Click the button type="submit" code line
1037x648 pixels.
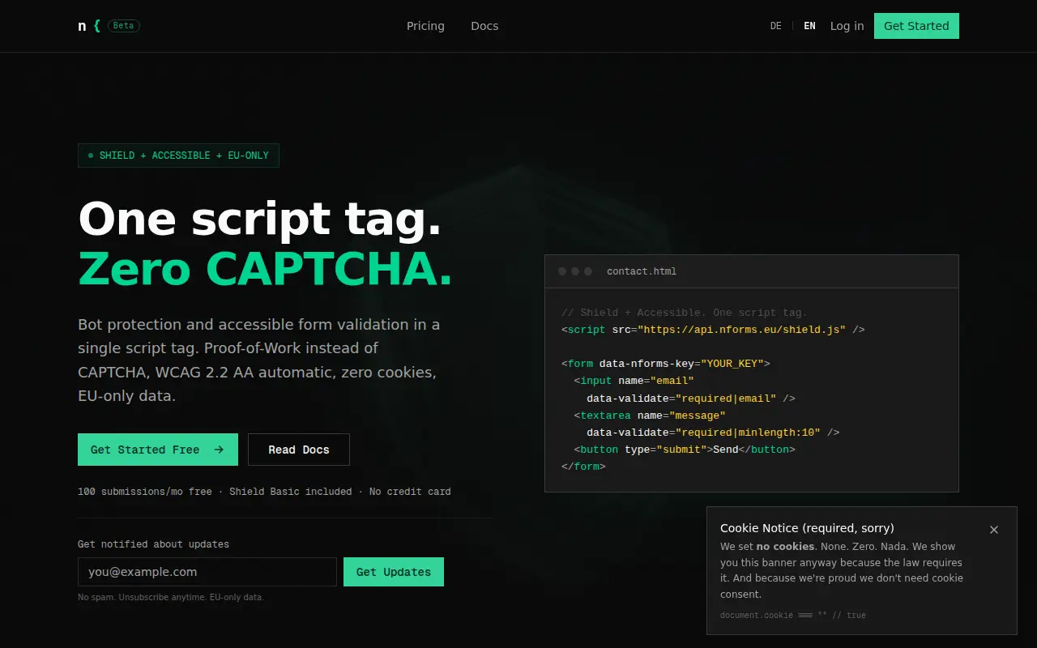click(x=685, y=450)
